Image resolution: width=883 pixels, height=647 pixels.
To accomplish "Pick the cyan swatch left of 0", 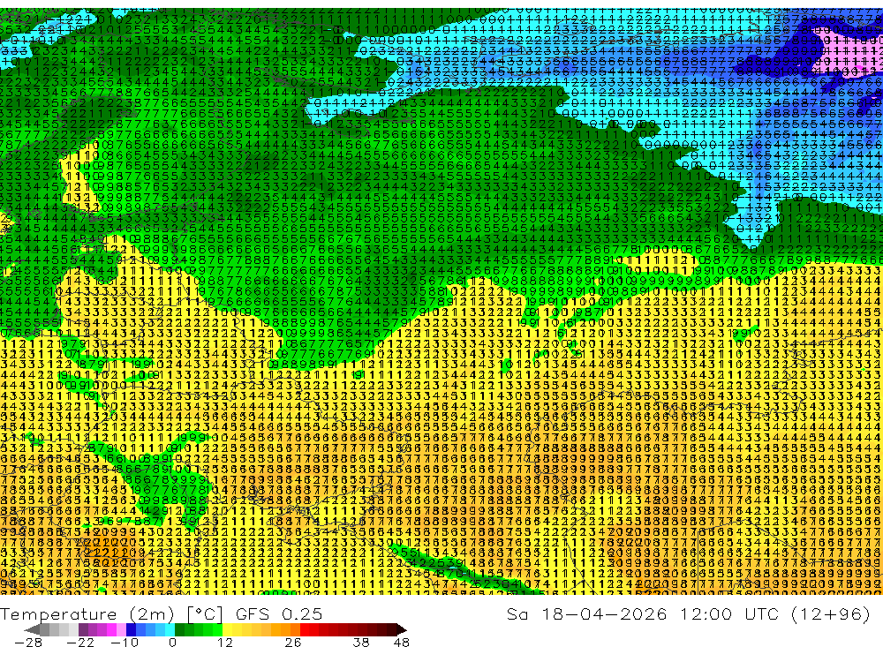I will (x=170, y=629).
